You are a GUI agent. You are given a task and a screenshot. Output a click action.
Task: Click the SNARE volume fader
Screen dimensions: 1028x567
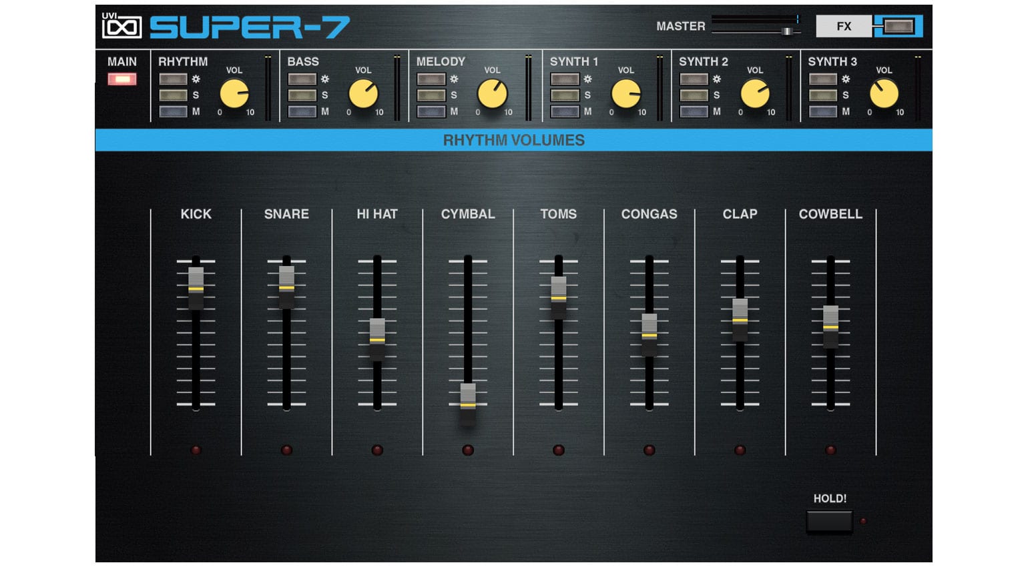coord(286,287)
